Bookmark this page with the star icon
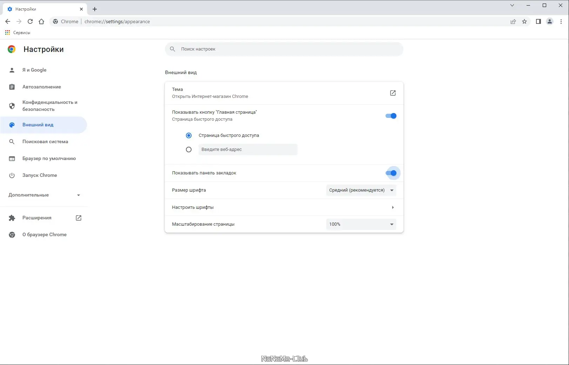 click(524, 21)
